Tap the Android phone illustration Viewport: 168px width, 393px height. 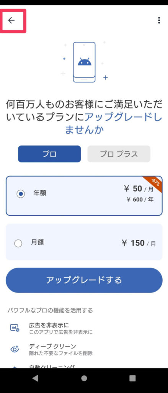click(x=84, y=62)
